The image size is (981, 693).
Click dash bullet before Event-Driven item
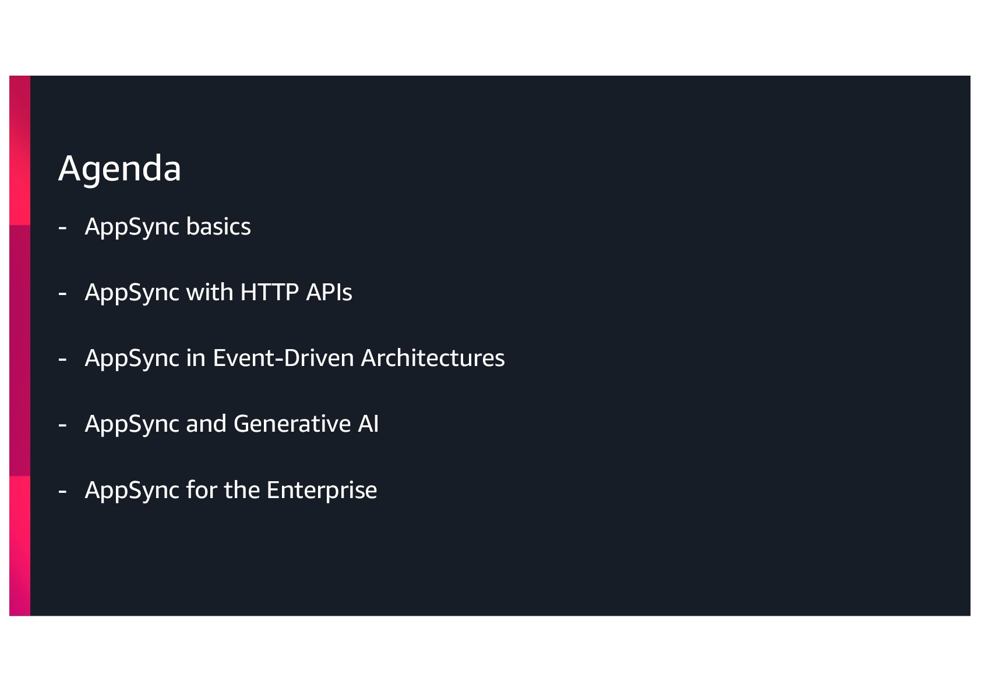[62, 359]
